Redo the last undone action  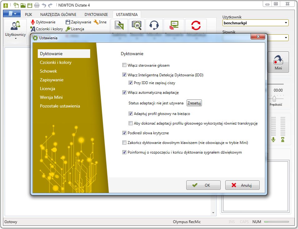50,5
